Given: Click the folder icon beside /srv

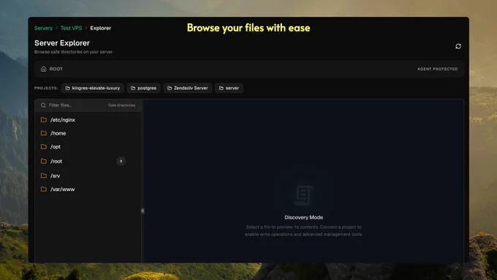Looking at the screenshot, I should tap(44, 175).
